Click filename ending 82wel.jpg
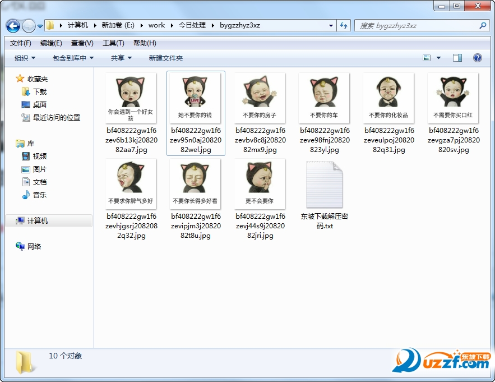The height and width of the screenshot is (382, 495). click(196, 140)
